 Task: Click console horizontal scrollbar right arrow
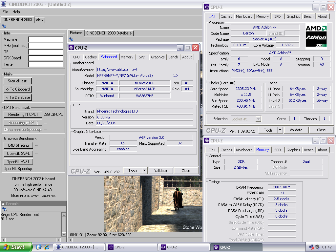(x=58, y=240)
